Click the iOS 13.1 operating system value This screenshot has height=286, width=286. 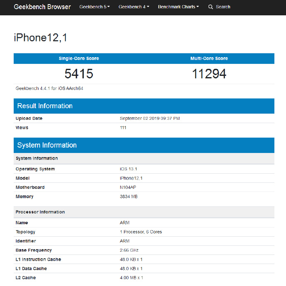coord(128,169)
